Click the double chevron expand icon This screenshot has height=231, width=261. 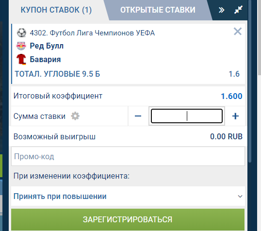point(221,10)
